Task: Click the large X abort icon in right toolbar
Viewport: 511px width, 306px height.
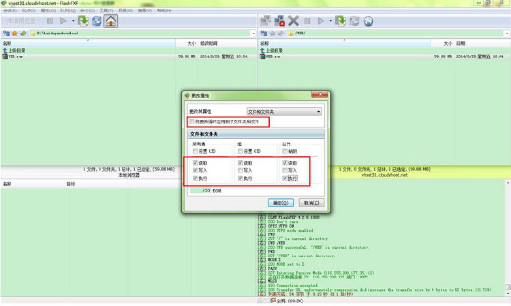Action: pyautogui.click(x=294, y=21)
